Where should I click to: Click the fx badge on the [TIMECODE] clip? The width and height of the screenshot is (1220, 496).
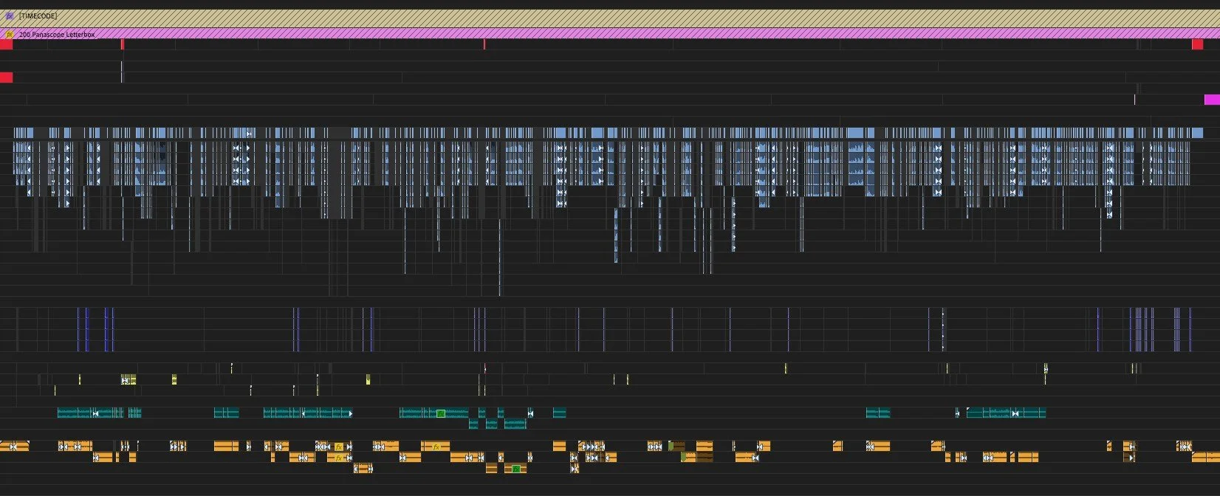(10, 15)
